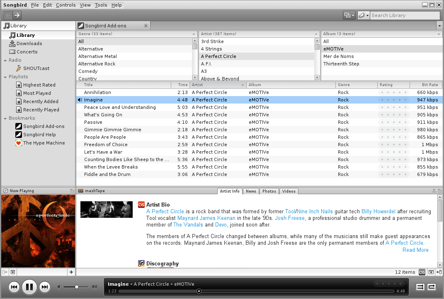444x299 pixels.
Task: Close the Songbird Add-ons tab
Action: tap(146, 26)
